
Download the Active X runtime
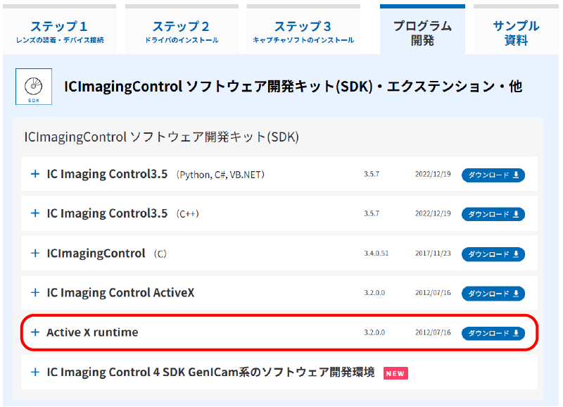[x=493, y=333]
